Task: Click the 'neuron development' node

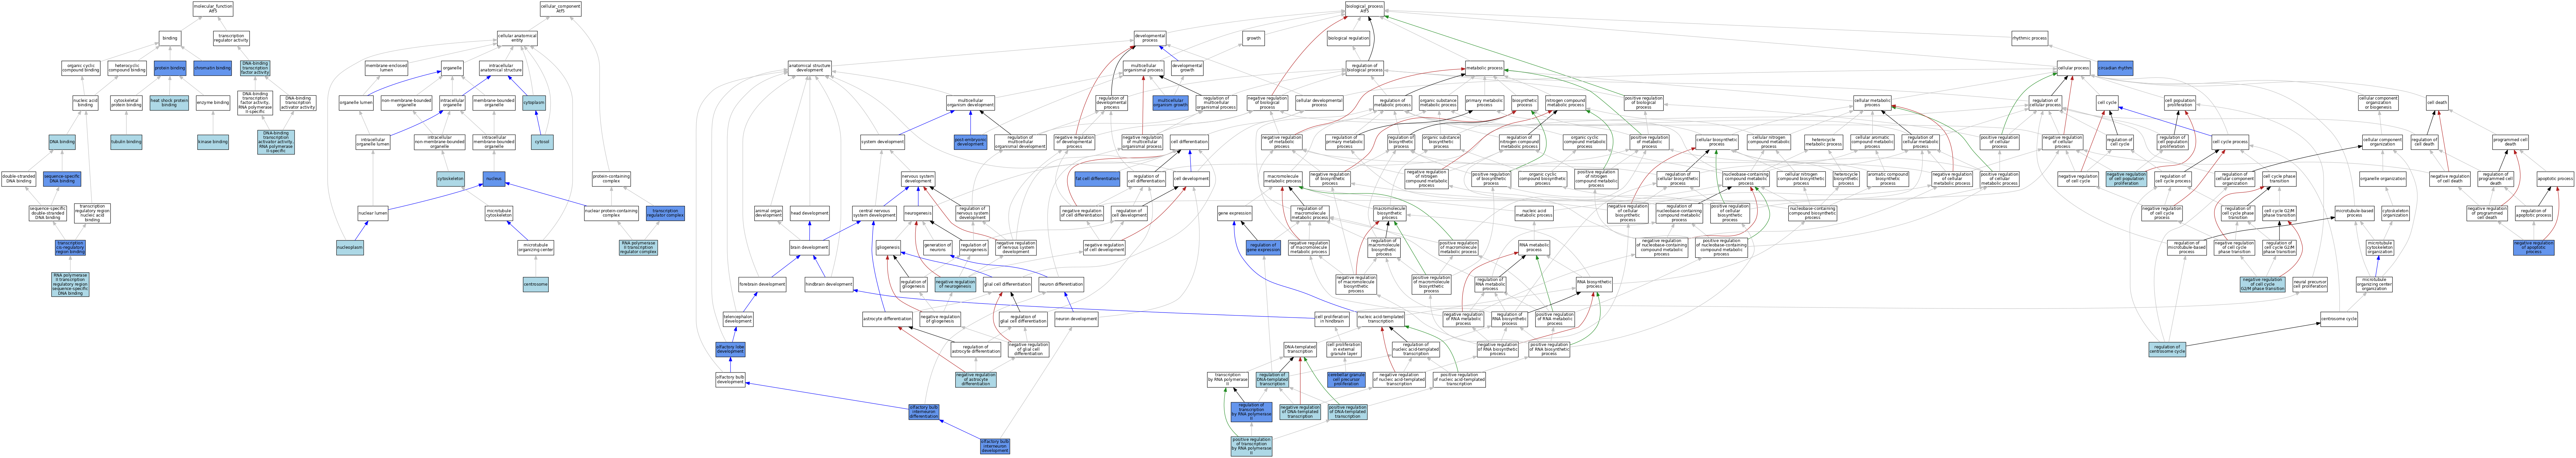Action: pos(1076,319)
